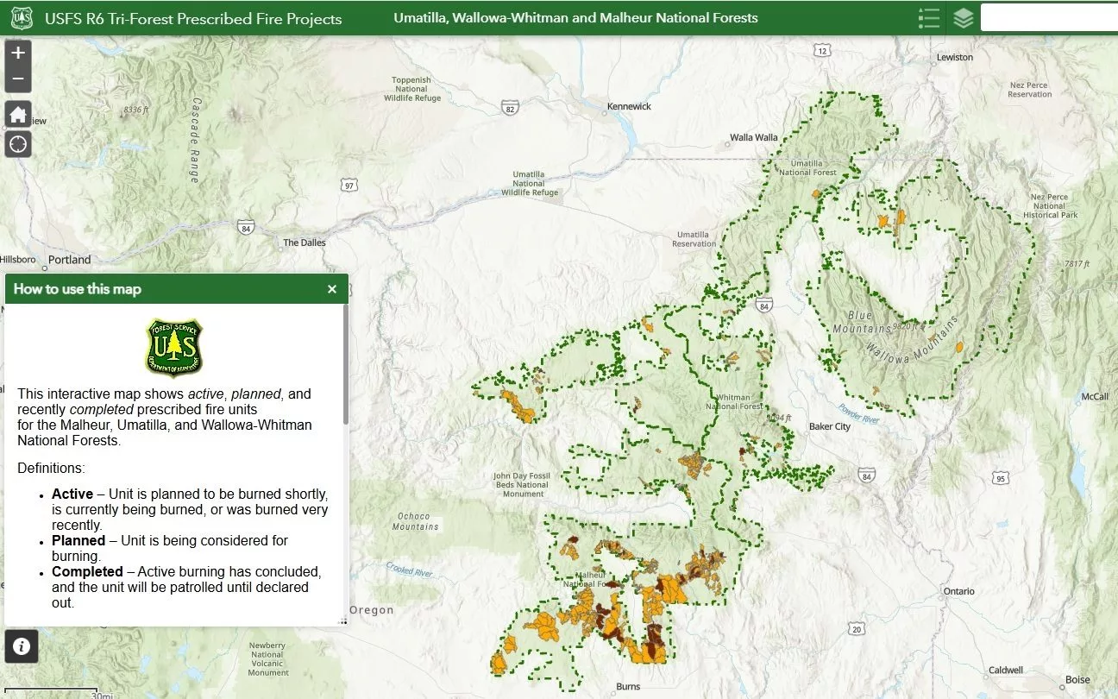The width and height of the screenshot is (1118, 699).
Task: Open the Layer List stacked icon
Action: point(964,18)
